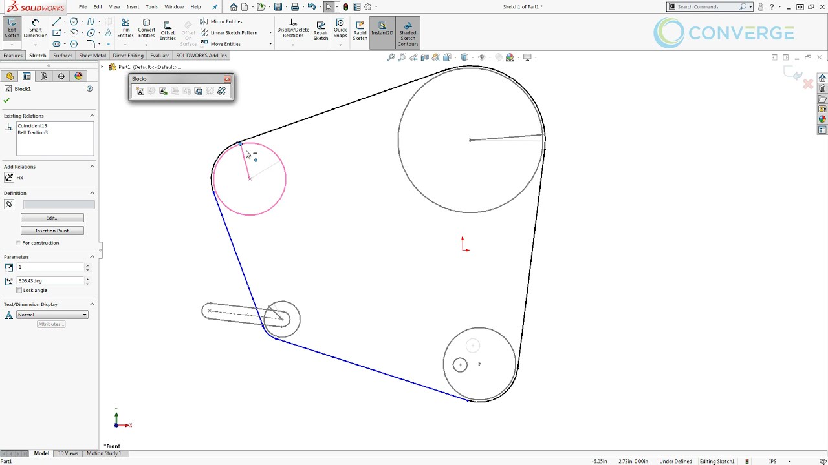Select the Line sketch tool

pos(56,21)
